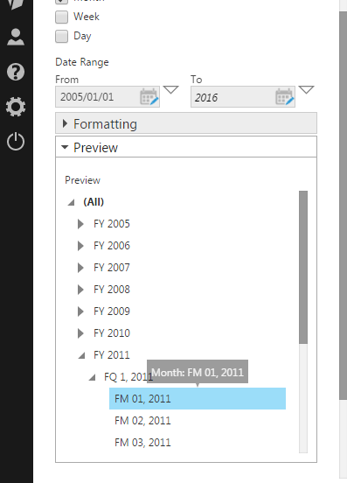Select FM 03, 2011 in preview tree
347x483 pixels.
(x=142, y=443)
